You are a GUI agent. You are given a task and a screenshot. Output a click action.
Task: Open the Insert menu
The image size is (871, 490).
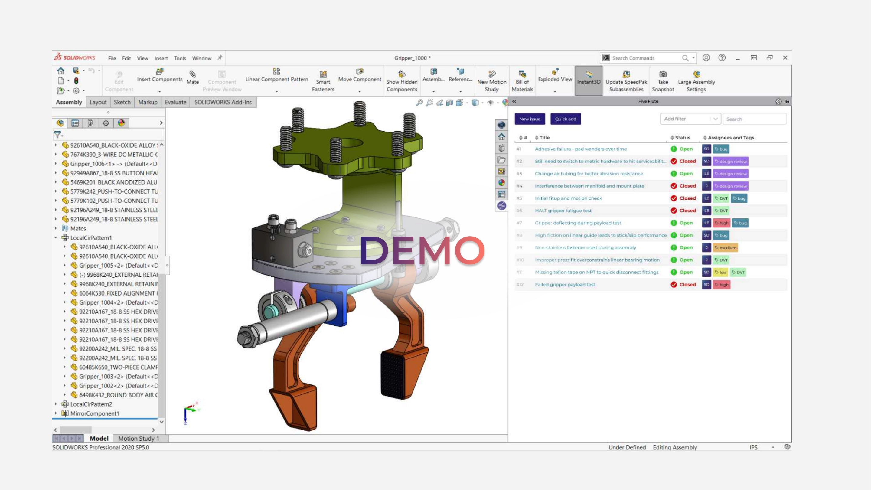161,58
